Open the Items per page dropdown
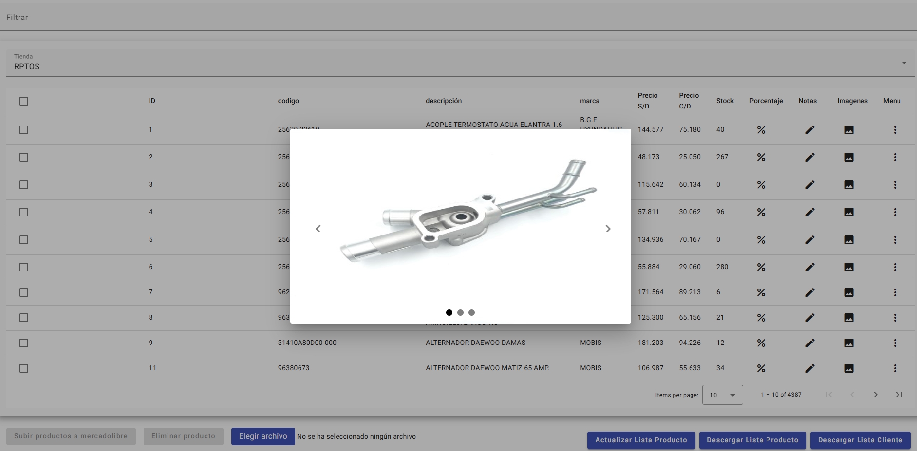 [722, 395]
